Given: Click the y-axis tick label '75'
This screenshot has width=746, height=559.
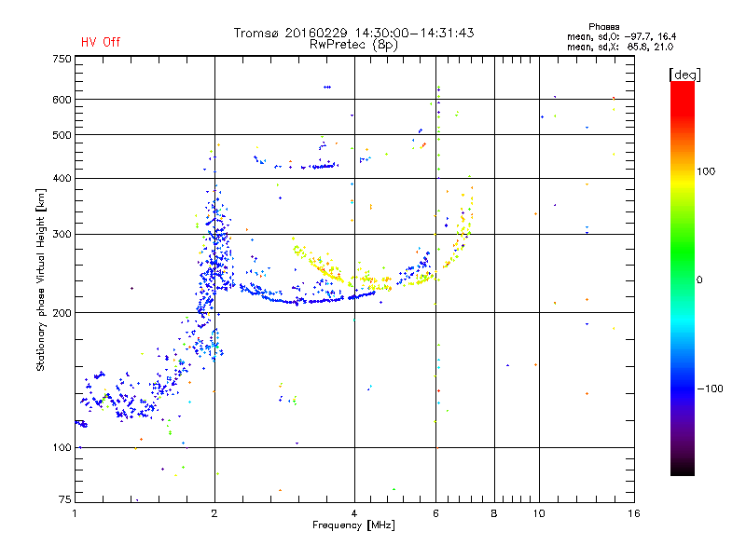Looking at the screenshot, I should click(x=65, y=499).
